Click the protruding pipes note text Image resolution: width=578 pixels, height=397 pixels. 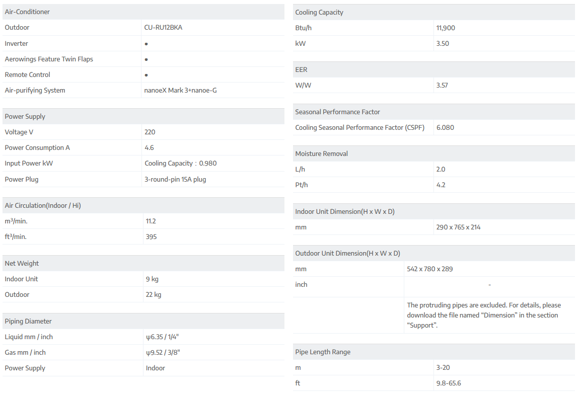pyautogui.click(x=483, y=315)
